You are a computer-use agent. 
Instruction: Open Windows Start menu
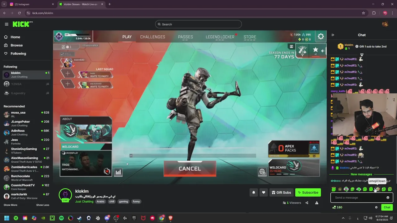point(7,218)
